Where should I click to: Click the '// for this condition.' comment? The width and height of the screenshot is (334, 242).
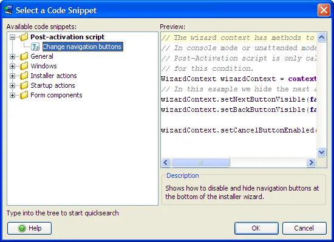[x=208, y=68]
